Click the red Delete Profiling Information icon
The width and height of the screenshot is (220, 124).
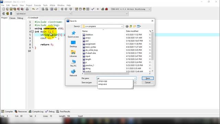[x=107, y=9]
